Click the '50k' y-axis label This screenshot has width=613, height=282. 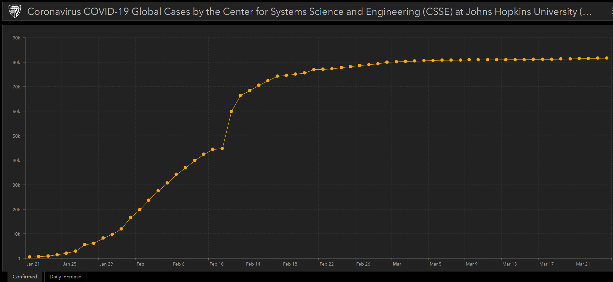click(x=16, y=136)
